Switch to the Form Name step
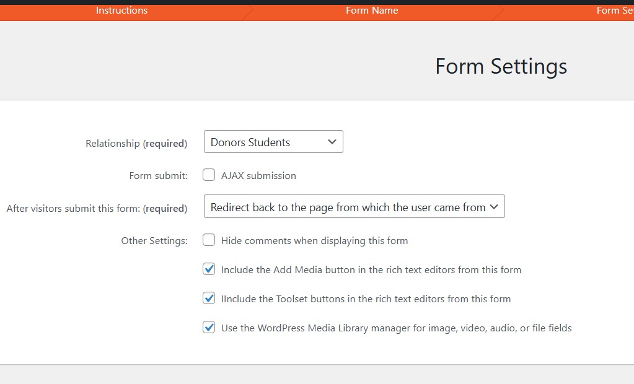 coord(372,11)
